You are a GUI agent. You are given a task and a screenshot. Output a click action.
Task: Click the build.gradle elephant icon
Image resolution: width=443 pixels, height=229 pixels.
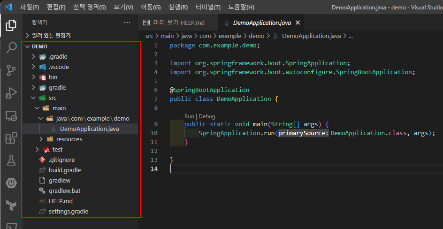(42, 170)
